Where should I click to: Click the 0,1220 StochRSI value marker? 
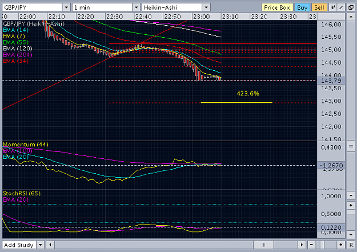point(331,227)
